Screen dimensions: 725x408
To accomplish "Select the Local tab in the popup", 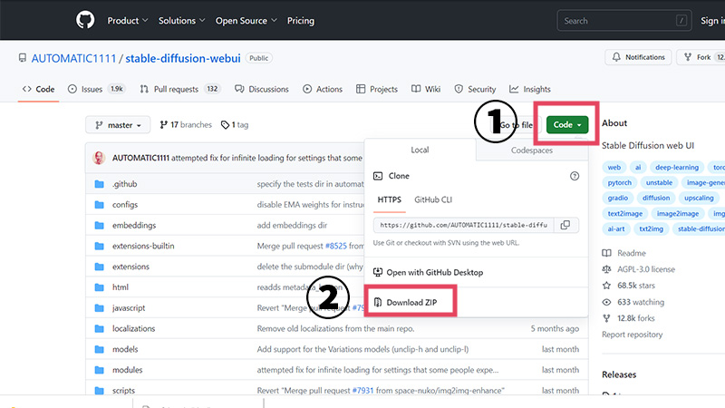I will pos(420,150).
